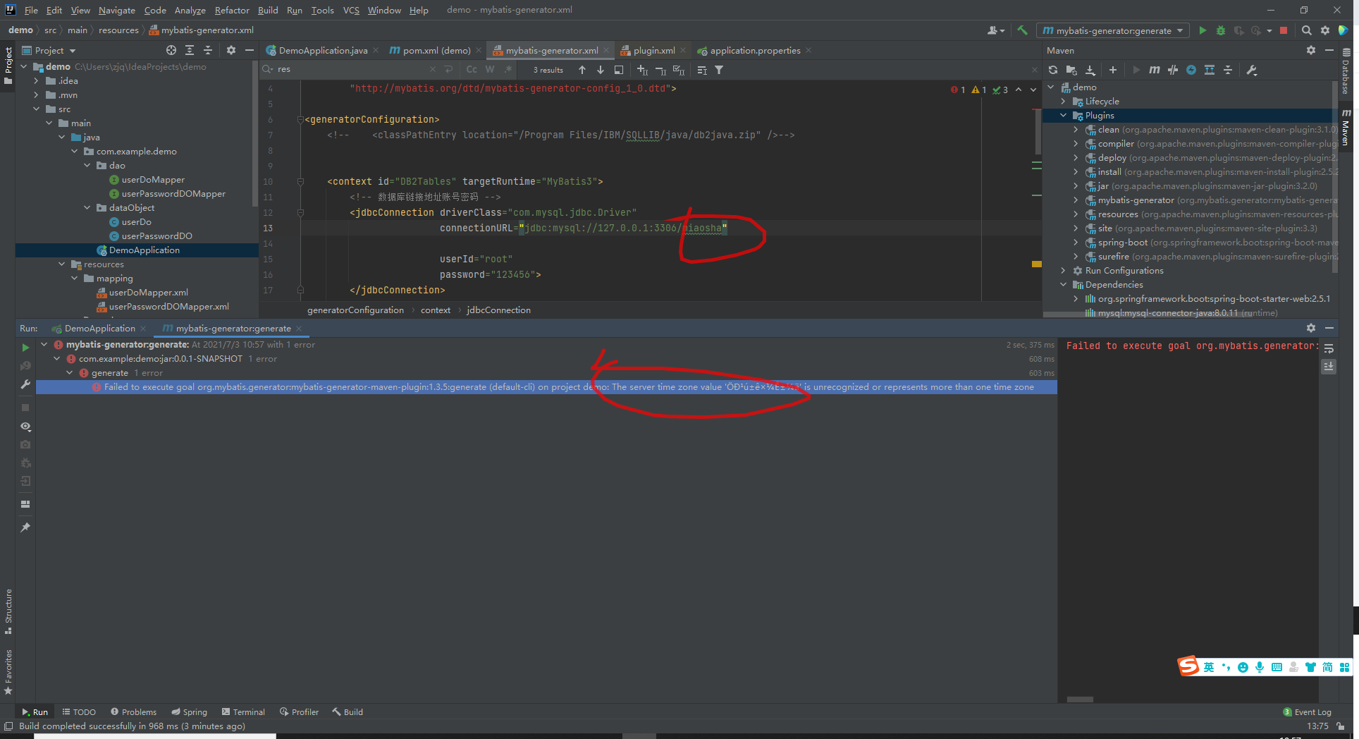Screen dimensions: 1359x739
Task: Open application.properties editor tab
Action: pos(755,50)
